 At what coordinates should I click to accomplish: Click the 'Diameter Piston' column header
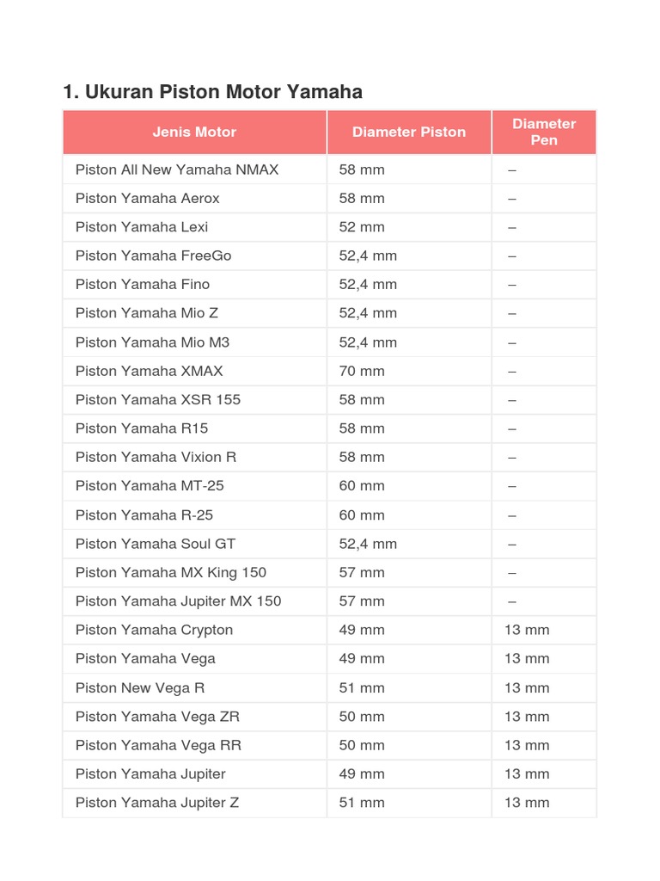409,132
